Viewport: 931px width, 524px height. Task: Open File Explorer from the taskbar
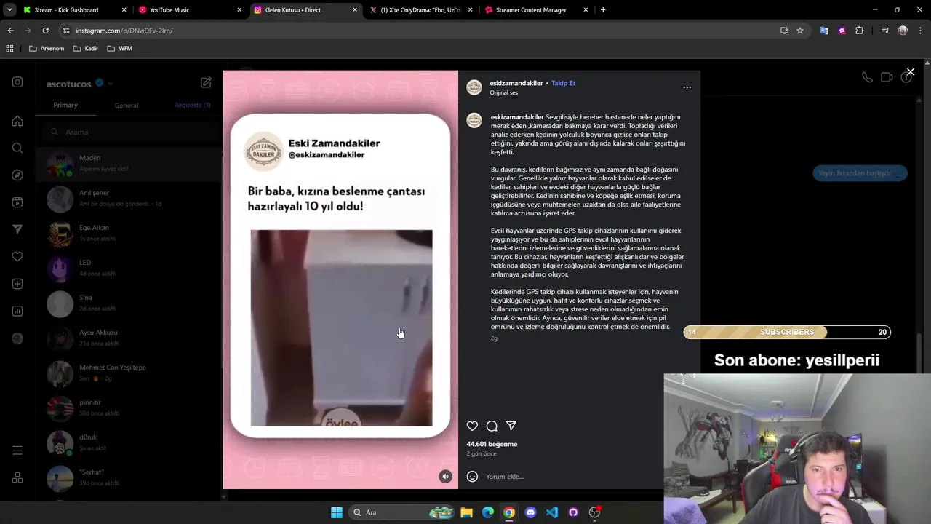(x=466, y=512)
